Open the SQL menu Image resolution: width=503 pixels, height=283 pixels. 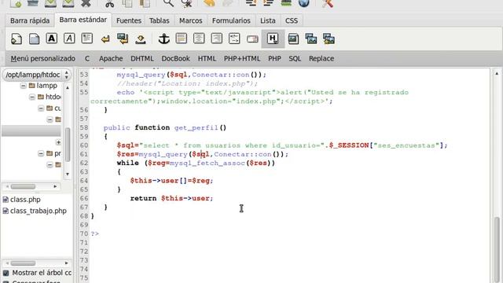(295, 58)
